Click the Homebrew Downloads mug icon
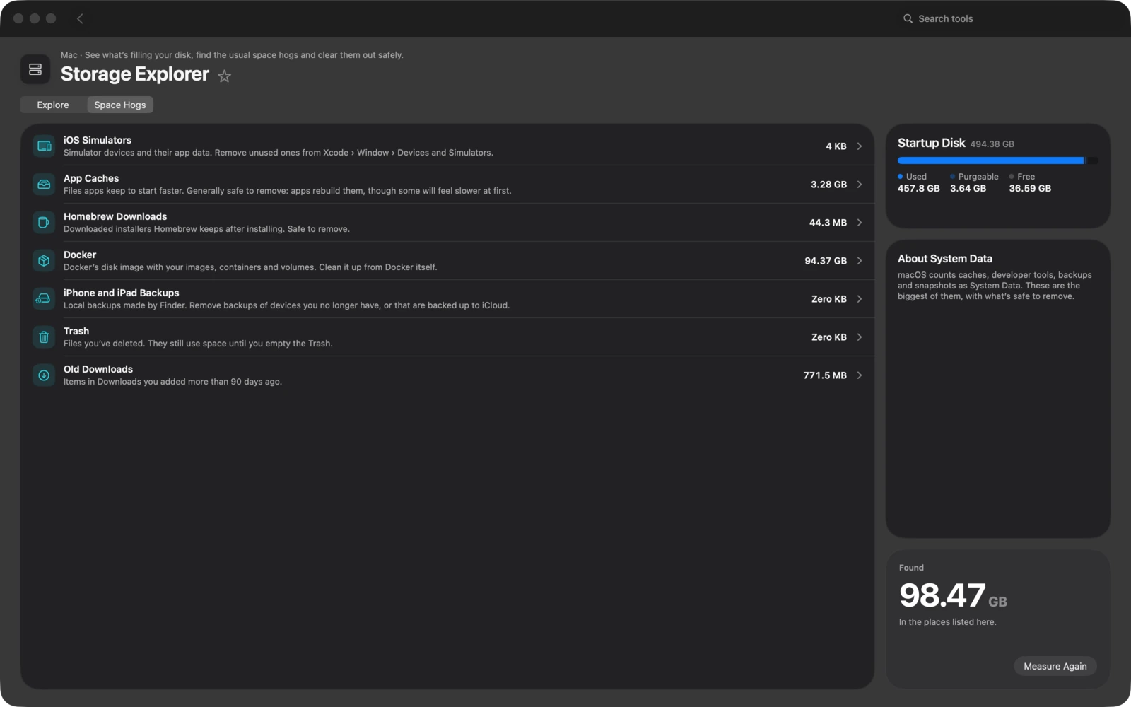1131x707 pixels. pyautogui.click(x=44, y=223)
